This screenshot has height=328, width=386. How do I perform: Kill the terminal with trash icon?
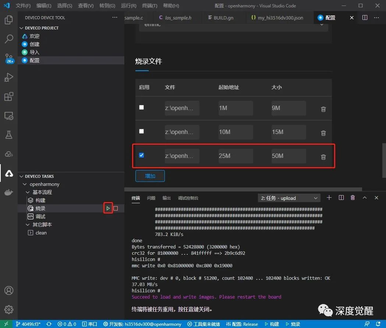(353, 197)
